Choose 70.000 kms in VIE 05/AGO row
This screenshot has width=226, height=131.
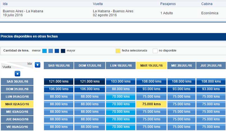121,127
